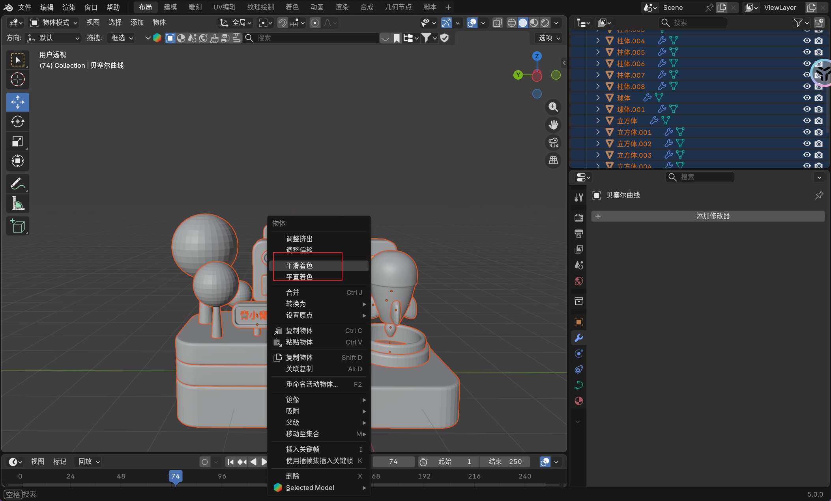Activate the Annotate pencil tool
831x501 pixels.
(x=17, y=184)
